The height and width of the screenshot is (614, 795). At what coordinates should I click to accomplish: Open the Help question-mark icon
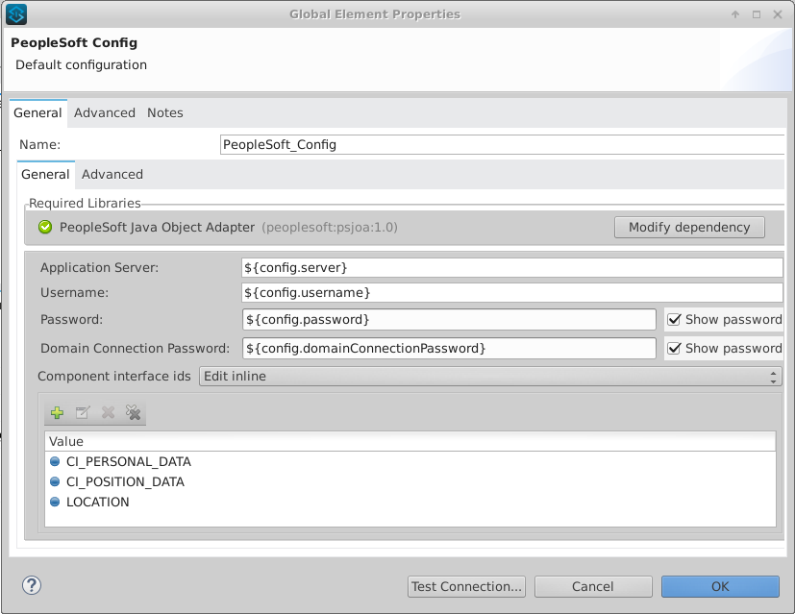click(x=30, y=585)
